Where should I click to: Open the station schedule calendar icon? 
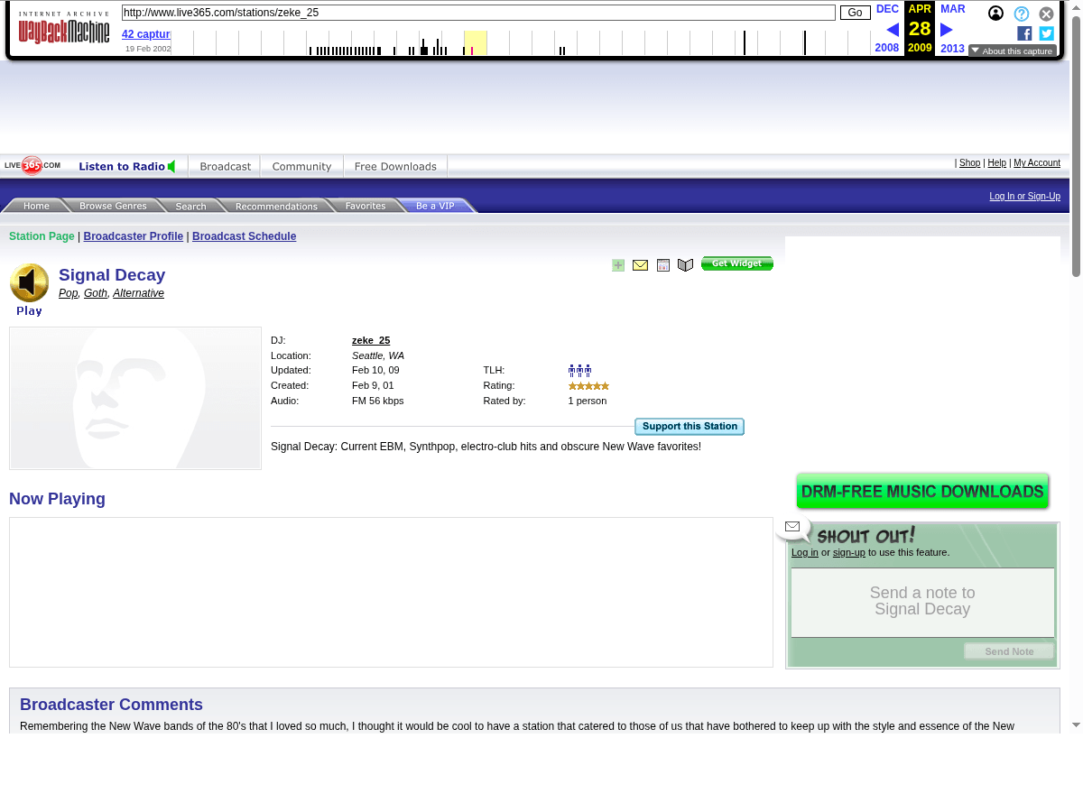click(x=663, y=265)
